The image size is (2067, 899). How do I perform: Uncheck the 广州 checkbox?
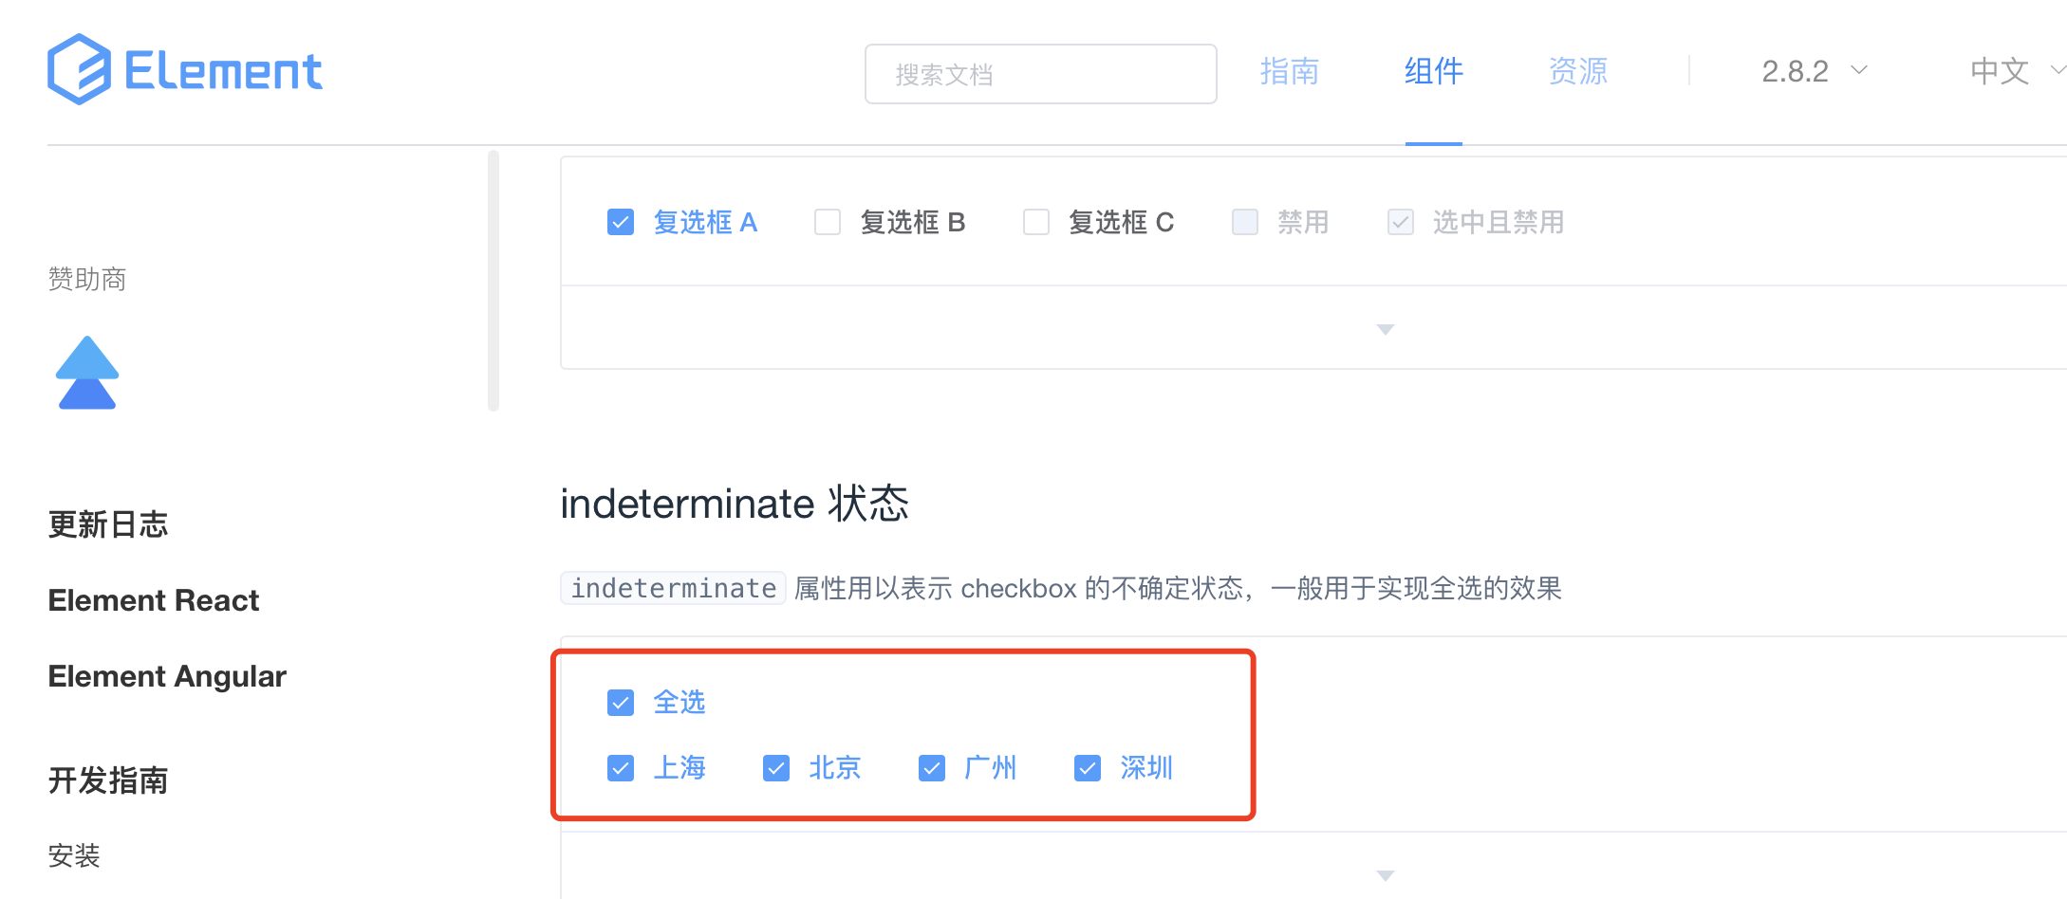[932, 768]
